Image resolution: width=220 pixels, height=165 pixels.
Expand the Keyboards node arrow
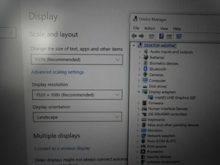(138, 119)
